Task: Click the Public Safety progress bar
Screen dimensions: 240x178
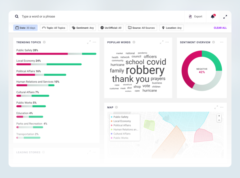Action: 56,54
